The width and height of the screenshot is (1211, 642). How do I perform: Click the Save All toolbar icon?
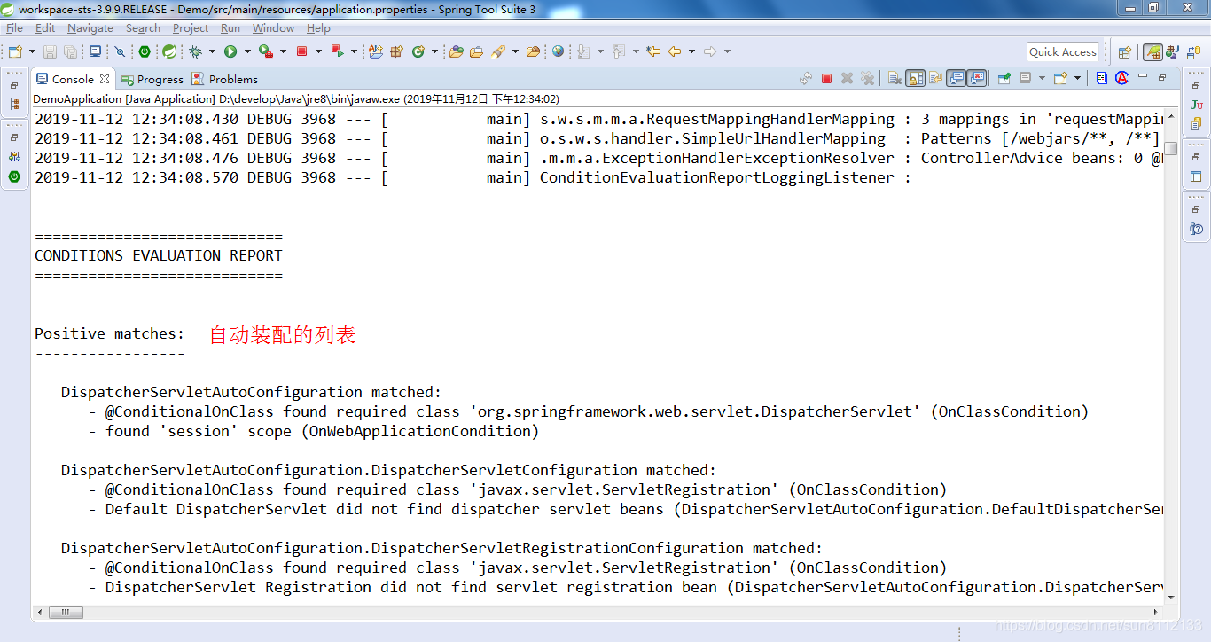click(x=70, y=51)
